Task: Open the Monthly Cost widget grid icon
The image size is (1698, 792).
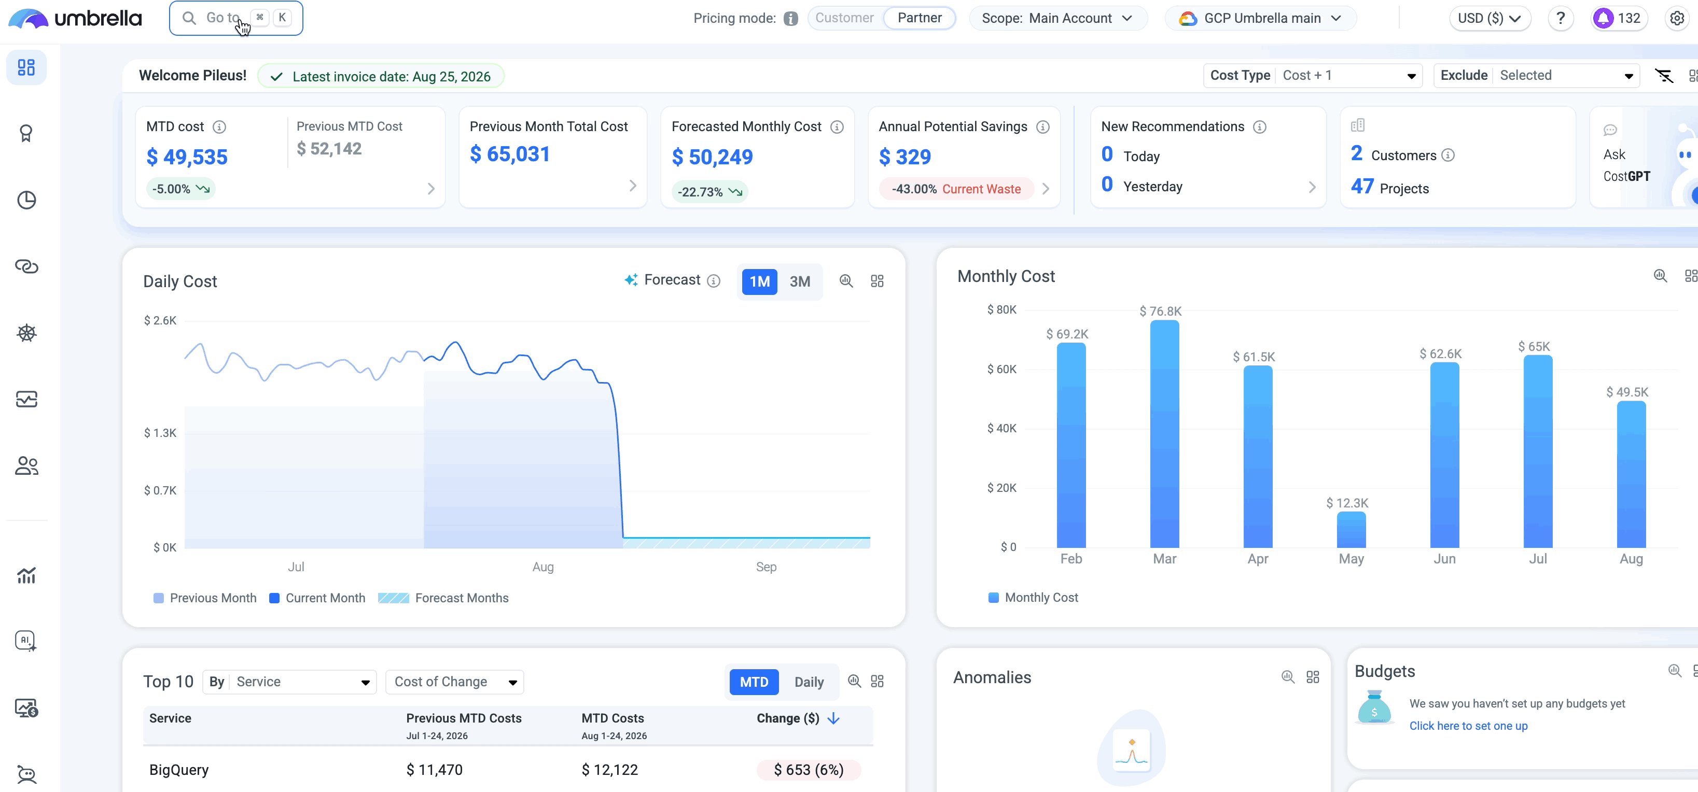Action: point(1691,276)
